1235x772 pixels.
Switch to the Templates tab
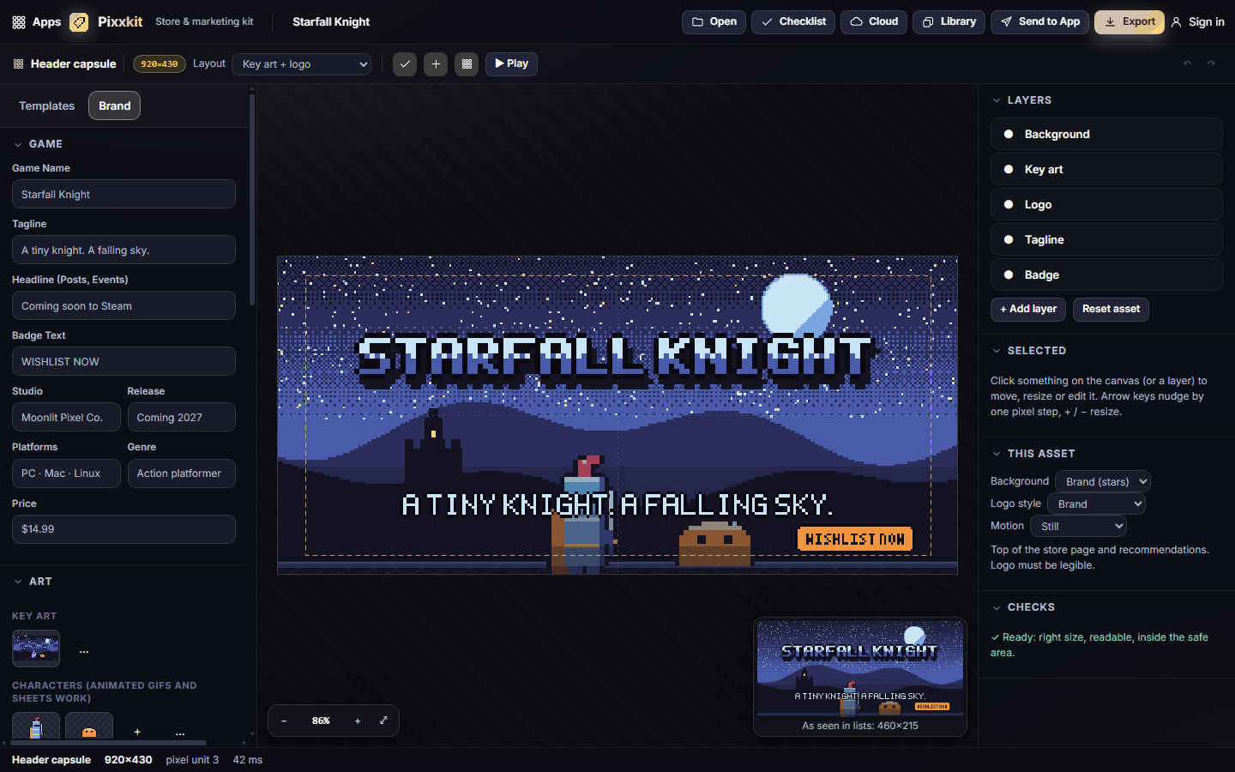47,106
